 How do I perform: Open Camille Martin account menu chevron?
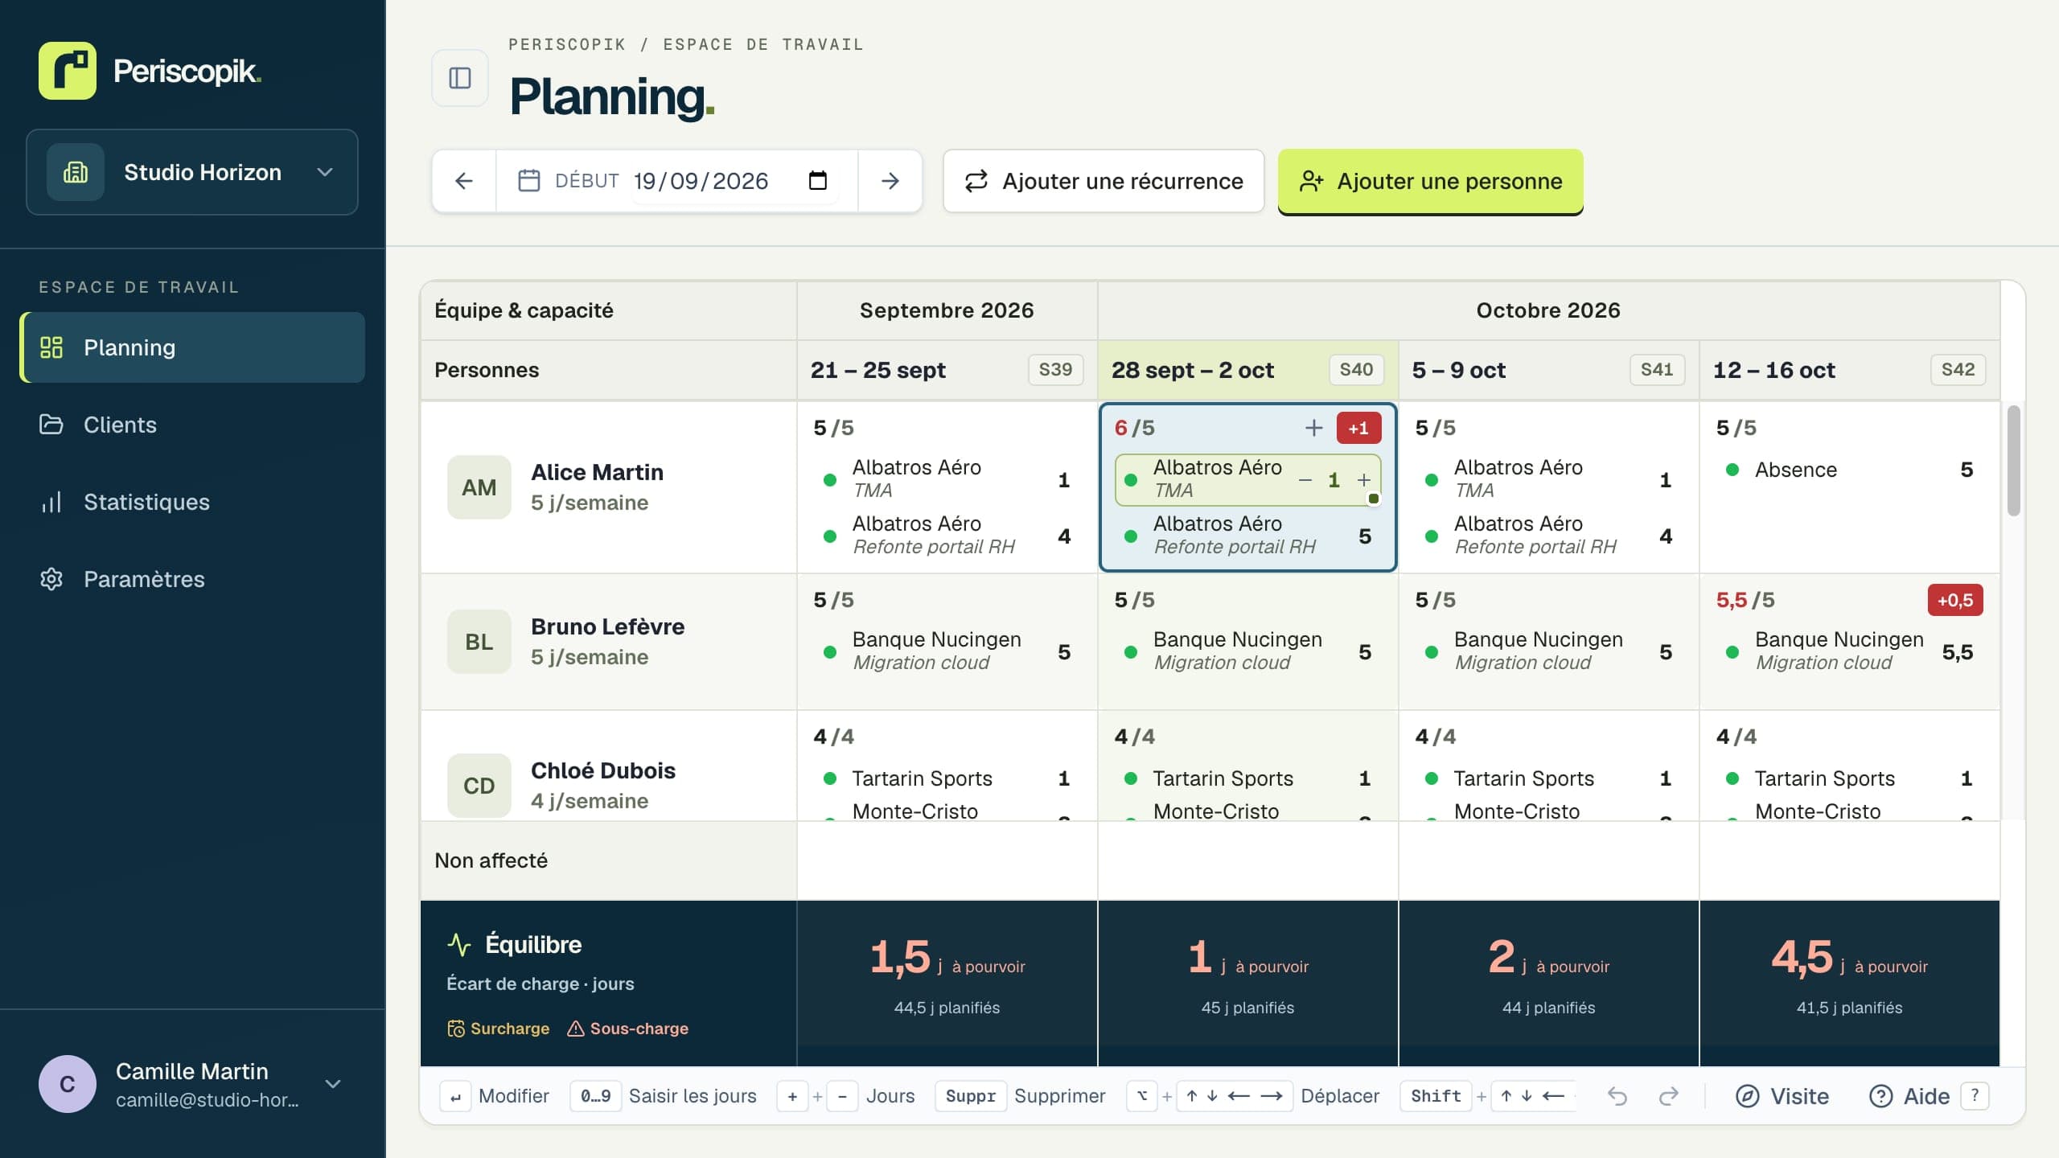(x=333, y=1084)
